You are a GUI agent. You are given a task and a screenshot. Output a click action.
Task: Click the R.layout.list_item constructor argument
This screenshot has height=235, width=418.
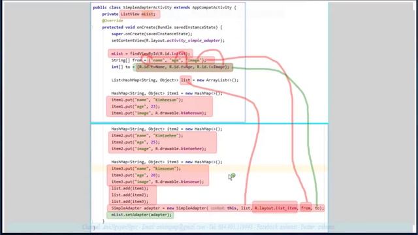[x=276, y=208]
